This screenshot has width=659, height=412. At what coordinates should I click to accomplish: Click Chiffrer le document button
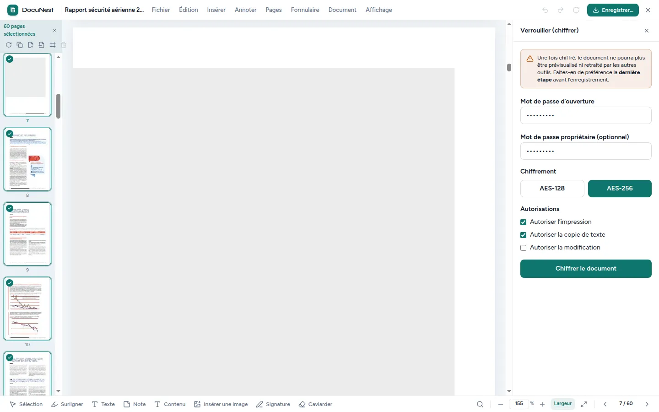click(x=586, y=269)
